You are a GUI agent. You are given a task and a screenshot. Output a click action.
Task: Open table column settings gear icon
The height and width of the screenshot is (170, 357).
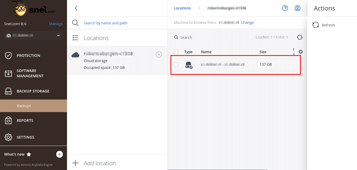point(301,52)
